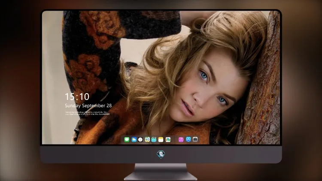Viewport: 322px width, 181px height.
Task: Open the App Store in the dock
Action: (188, 139)
